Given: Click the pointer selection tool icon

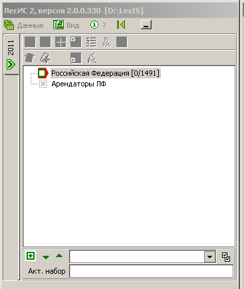Looking at the screenshot, I should (92, 58).
